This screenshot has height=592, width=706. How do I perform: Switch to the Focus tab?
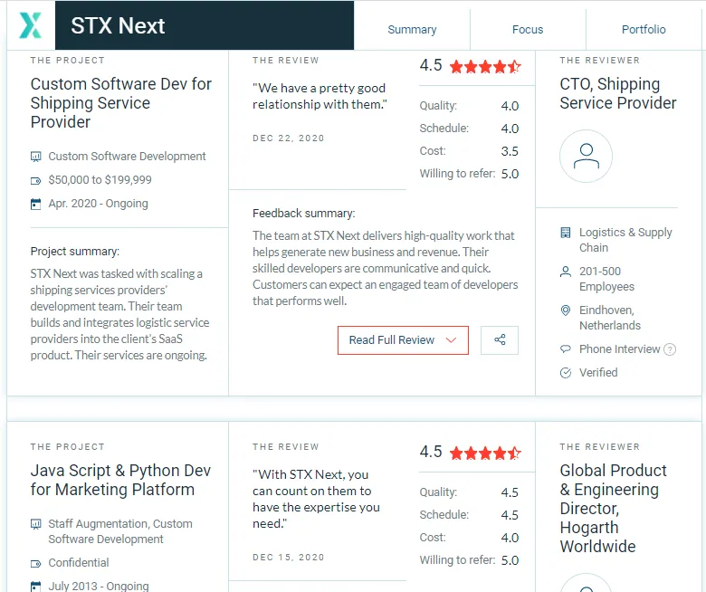[x=528, y=30]
